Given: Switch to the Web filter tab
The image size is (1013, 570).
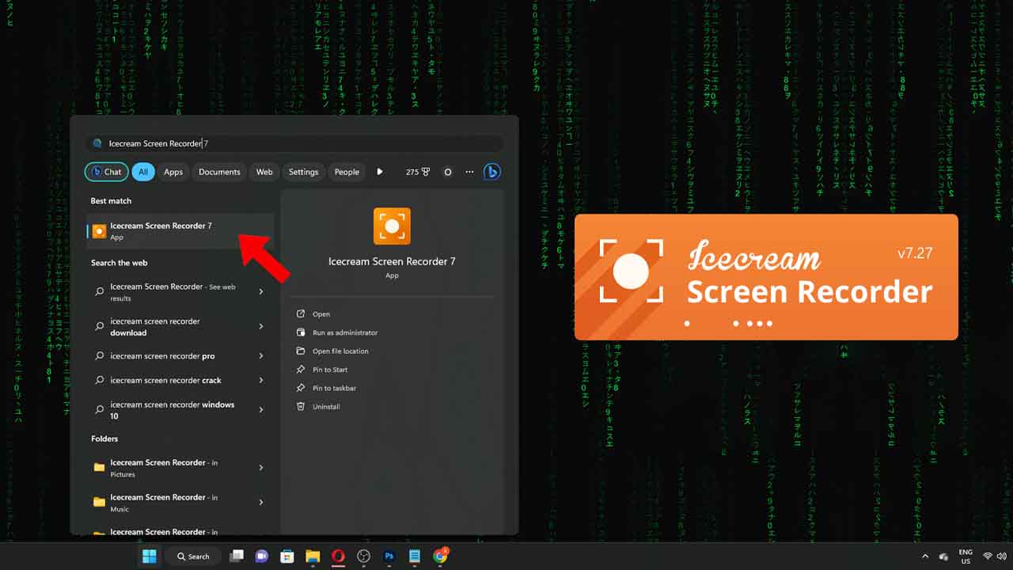Looking at the screenshot, I should point(264,172).
